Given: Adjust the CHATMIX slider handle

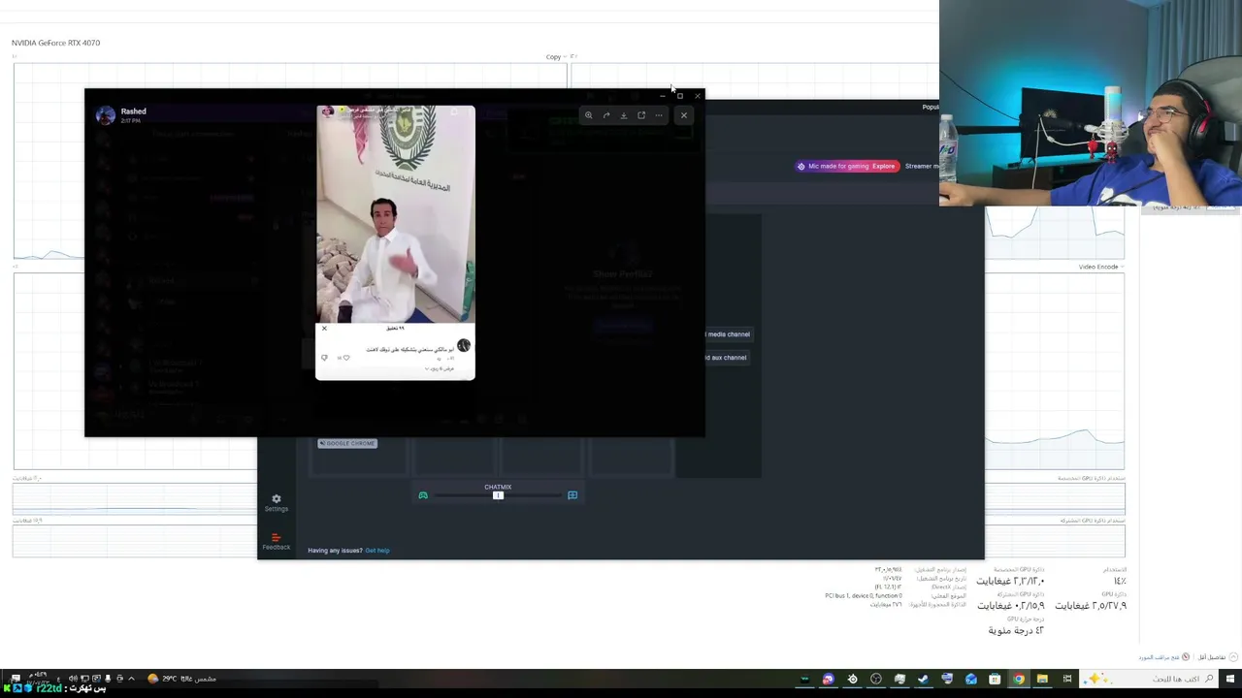Looking at the screenshot, I should pyautogui.click(x=498, y=495).
